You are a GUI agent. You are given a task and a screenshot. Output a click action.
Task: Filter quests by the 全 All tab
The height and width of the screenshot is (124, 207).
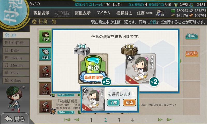[x=16, y=35]
